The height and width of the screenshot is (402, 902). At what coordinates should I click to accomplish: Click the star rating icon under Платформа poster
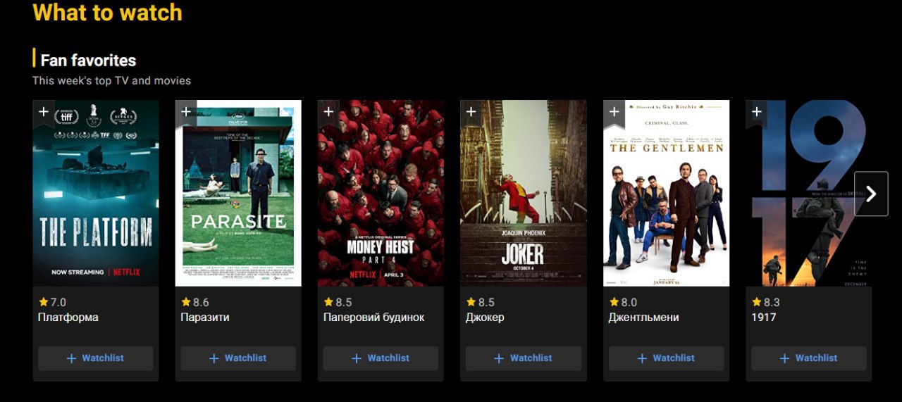[44, 302]
